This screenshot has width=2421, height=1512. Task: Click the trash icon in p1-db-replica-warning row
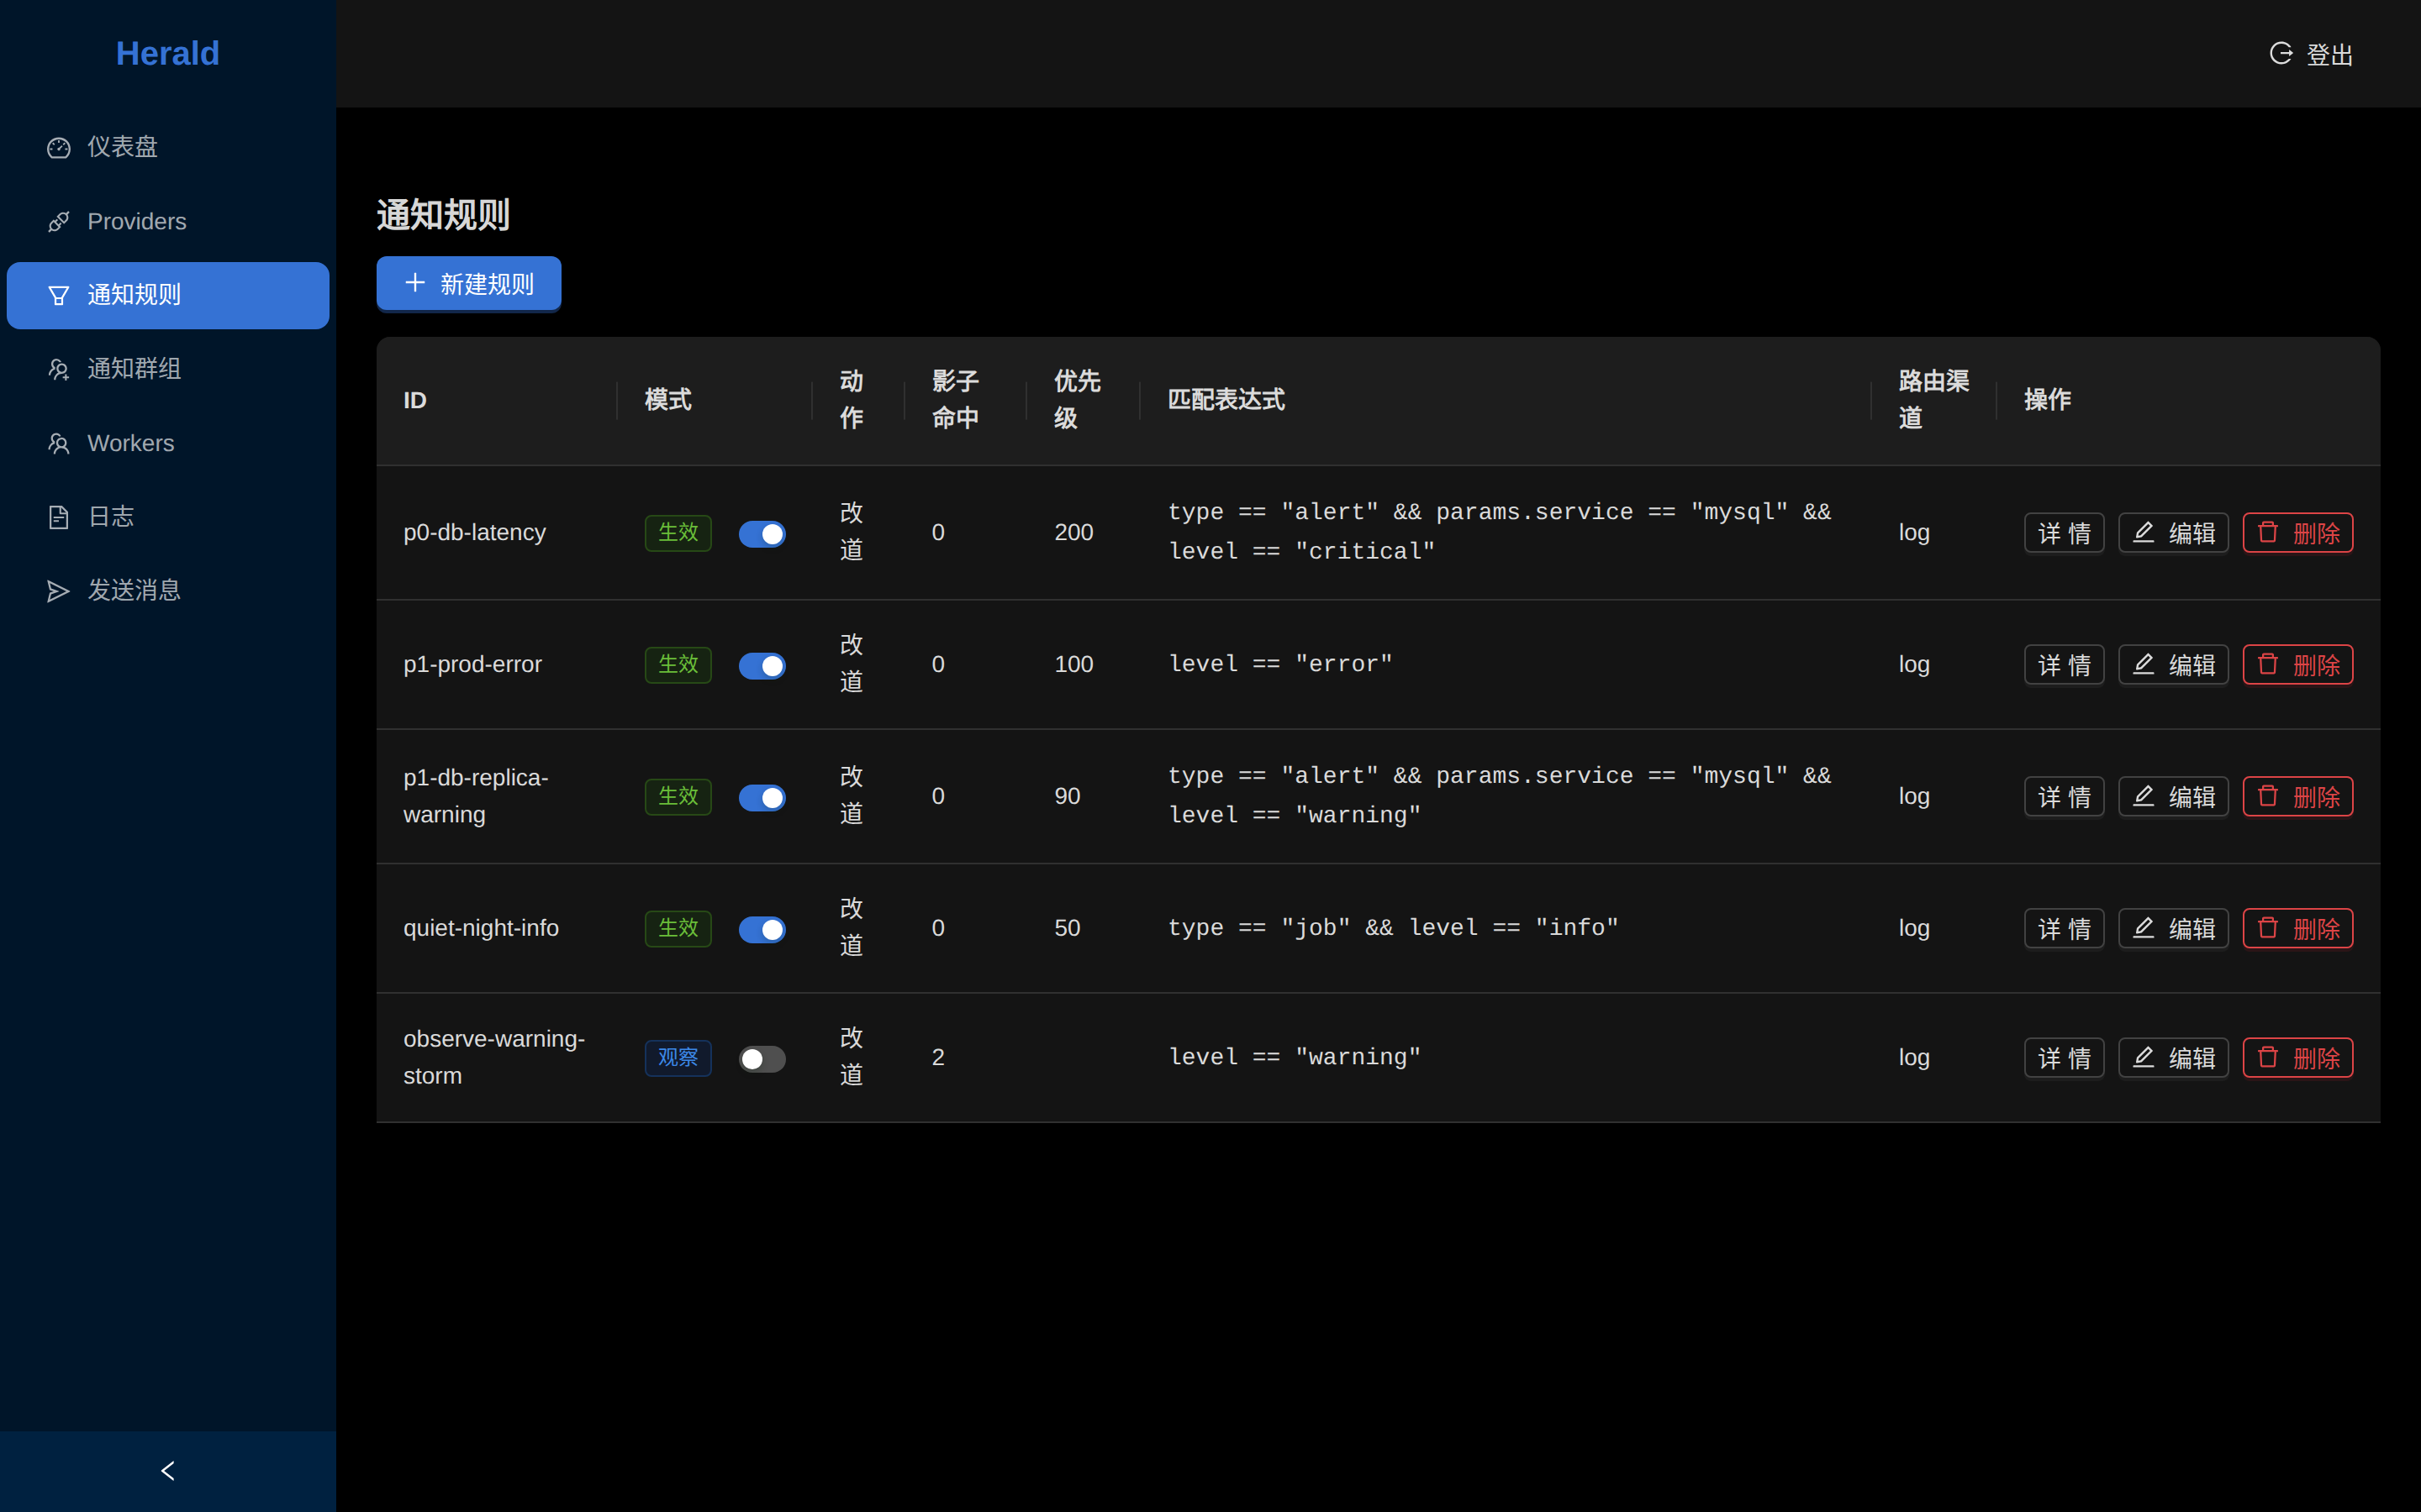(2268, 796)
